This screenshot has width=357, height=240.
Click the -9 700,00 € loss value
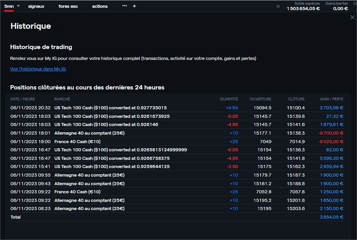pyautogui.click(x=331, y=133)
